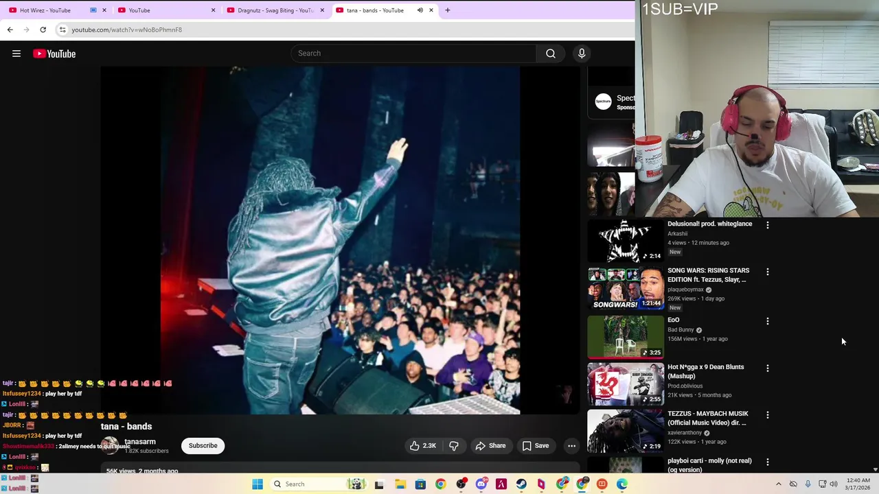Open the Spectrum sponsored ad avatar
The height and width of the screenshot is (494, 879).
pos(603,102)
